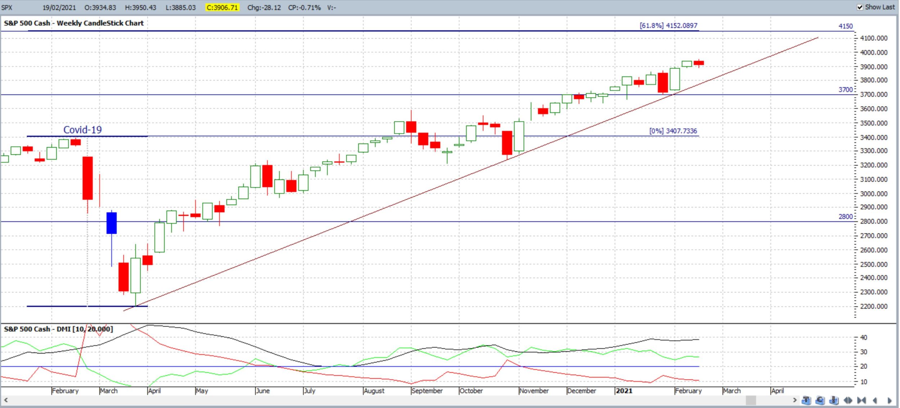Click the DMI axis value 20
Image resolution: width=900 pixels, height=408 pixels.
pos(863,367)
